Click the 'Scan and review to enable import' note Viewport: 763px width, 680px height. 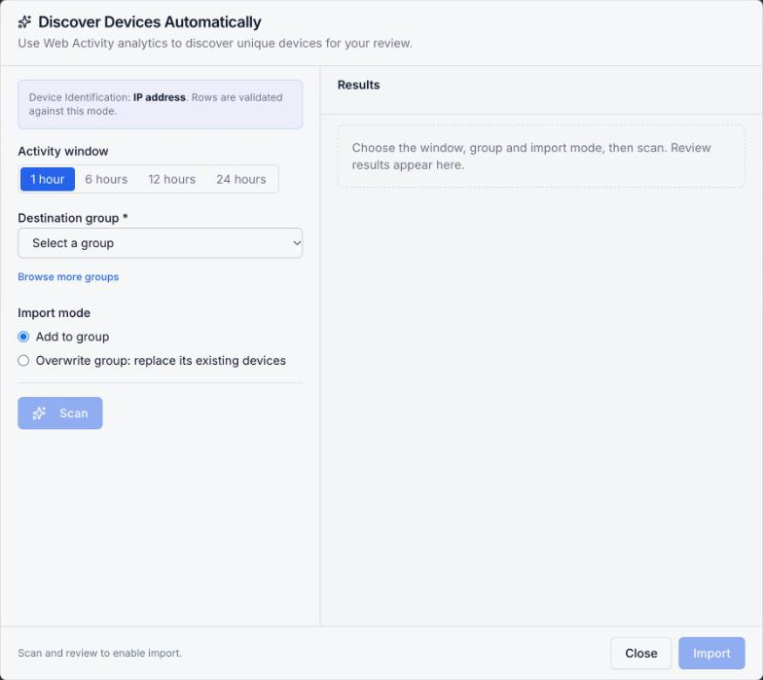pyautogui.click(x=99, y=653)
